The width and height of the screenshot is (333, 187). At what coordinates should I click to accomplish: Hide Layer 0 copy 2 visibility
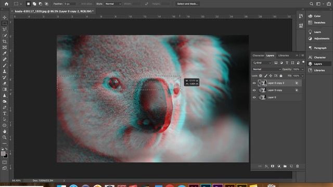(254, 83)
